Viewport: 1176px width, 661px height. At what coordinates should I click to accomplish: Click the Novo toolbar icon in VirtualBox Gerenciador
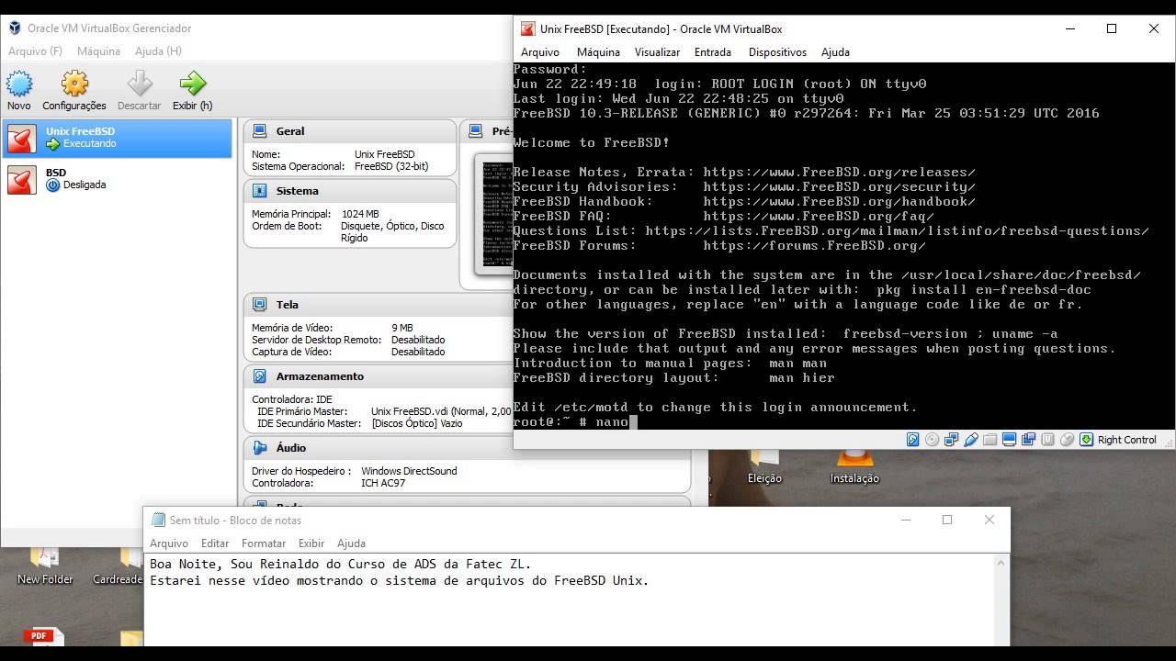click(x=19, y=84)
